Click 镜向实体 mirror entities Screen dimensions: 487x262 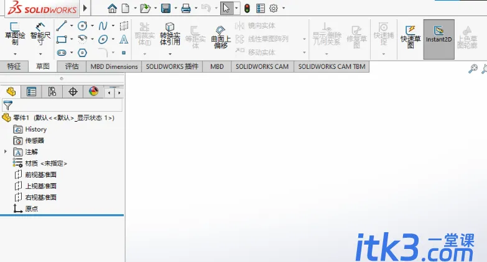click(x=255, y=25)
